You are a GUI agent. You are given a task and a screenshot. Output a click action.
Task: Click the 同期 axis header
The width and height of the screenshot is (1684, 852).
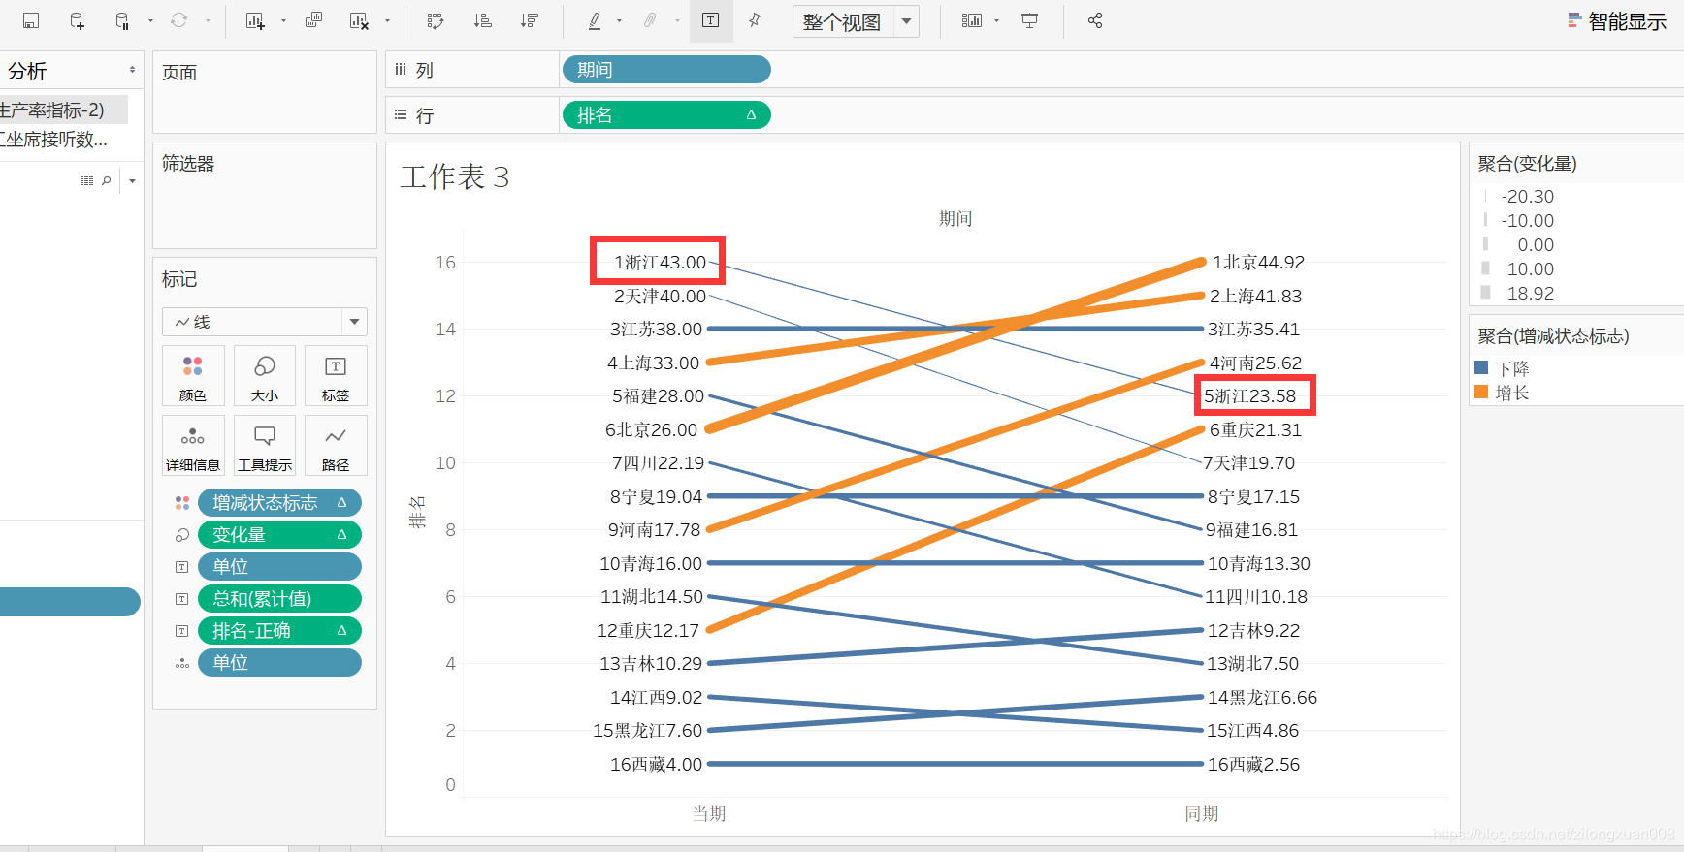(x=1202, y=814)
